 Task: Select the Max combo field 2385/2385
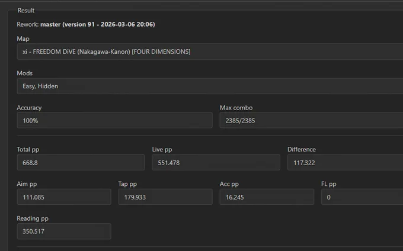coord(311,120)
